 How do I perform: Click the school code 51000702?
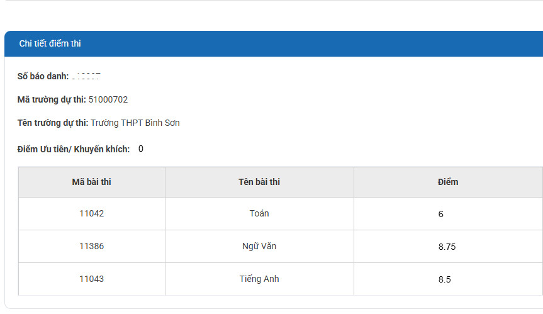(x=108, y=99)
